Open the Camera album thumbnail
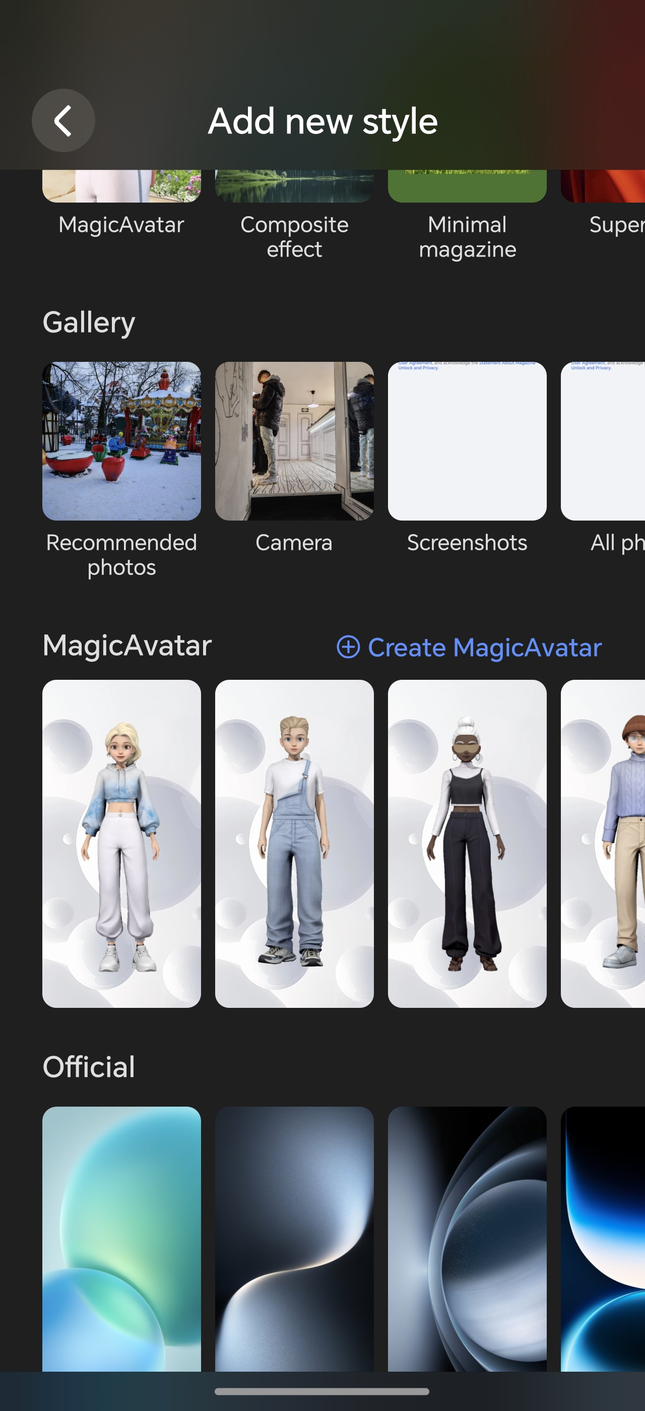The width and height of the screenshot is (645, 1411). point(295,441)
